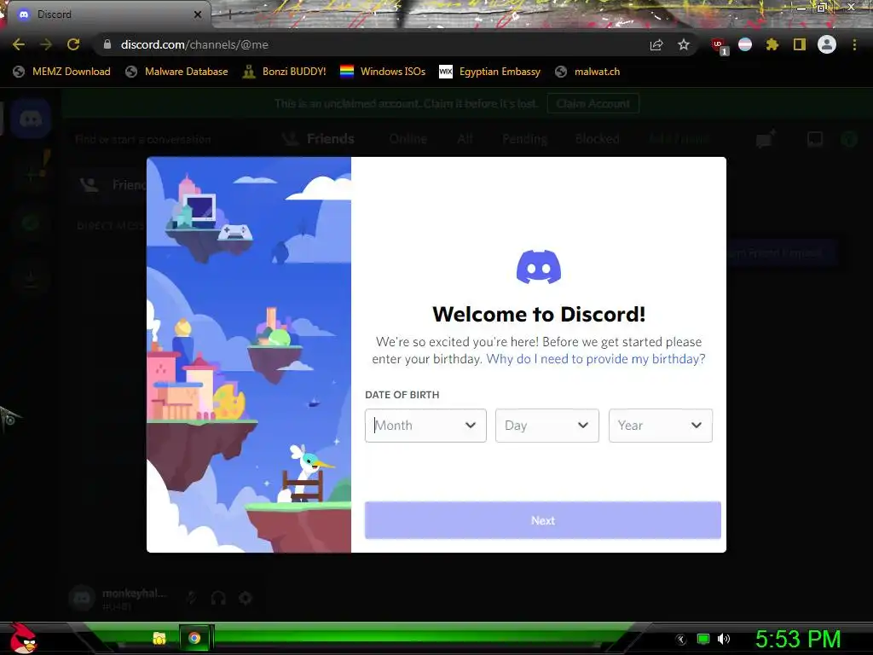Image resolution: width=873 pixels, height=655 pixels.
Task: Click the Discord home server icon
Action: point(31,119)
